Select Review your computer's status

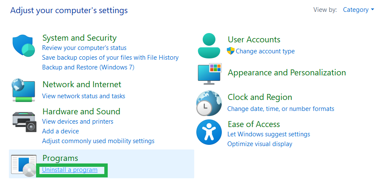(84, 48)
